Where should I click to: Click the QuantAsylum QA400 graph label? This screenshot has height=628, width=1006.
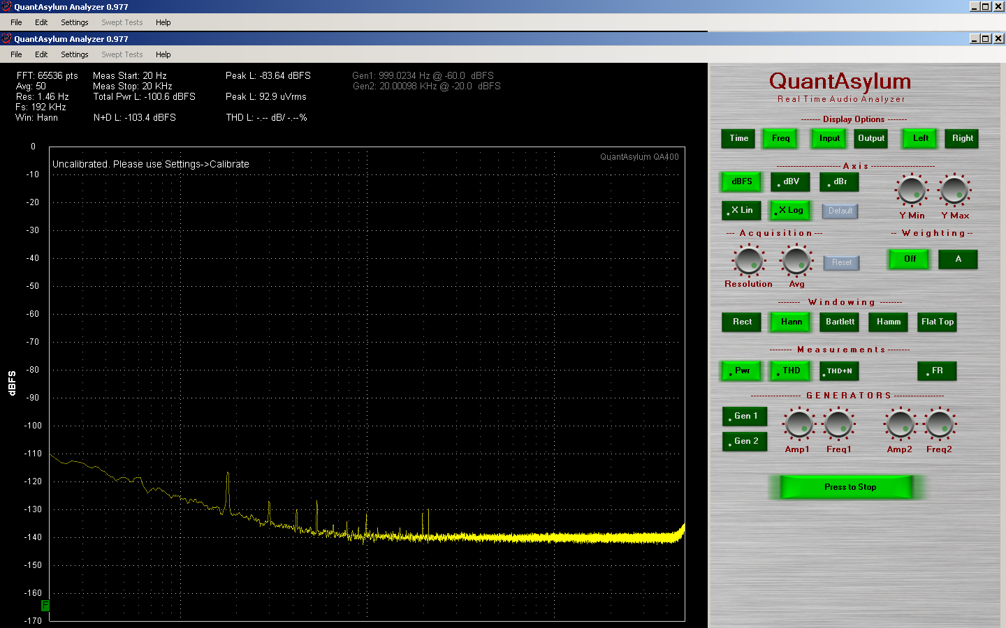point(639,157)
